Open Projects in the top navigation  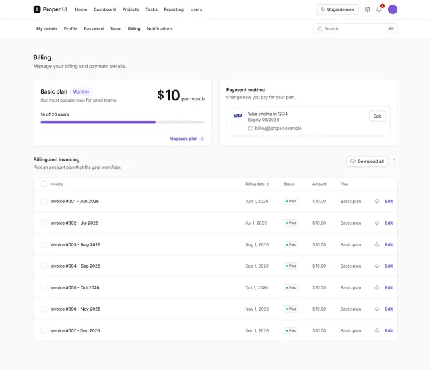point(130,9)
